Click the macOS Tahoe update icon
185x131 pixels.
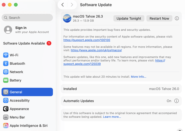[x=67, y=18]
